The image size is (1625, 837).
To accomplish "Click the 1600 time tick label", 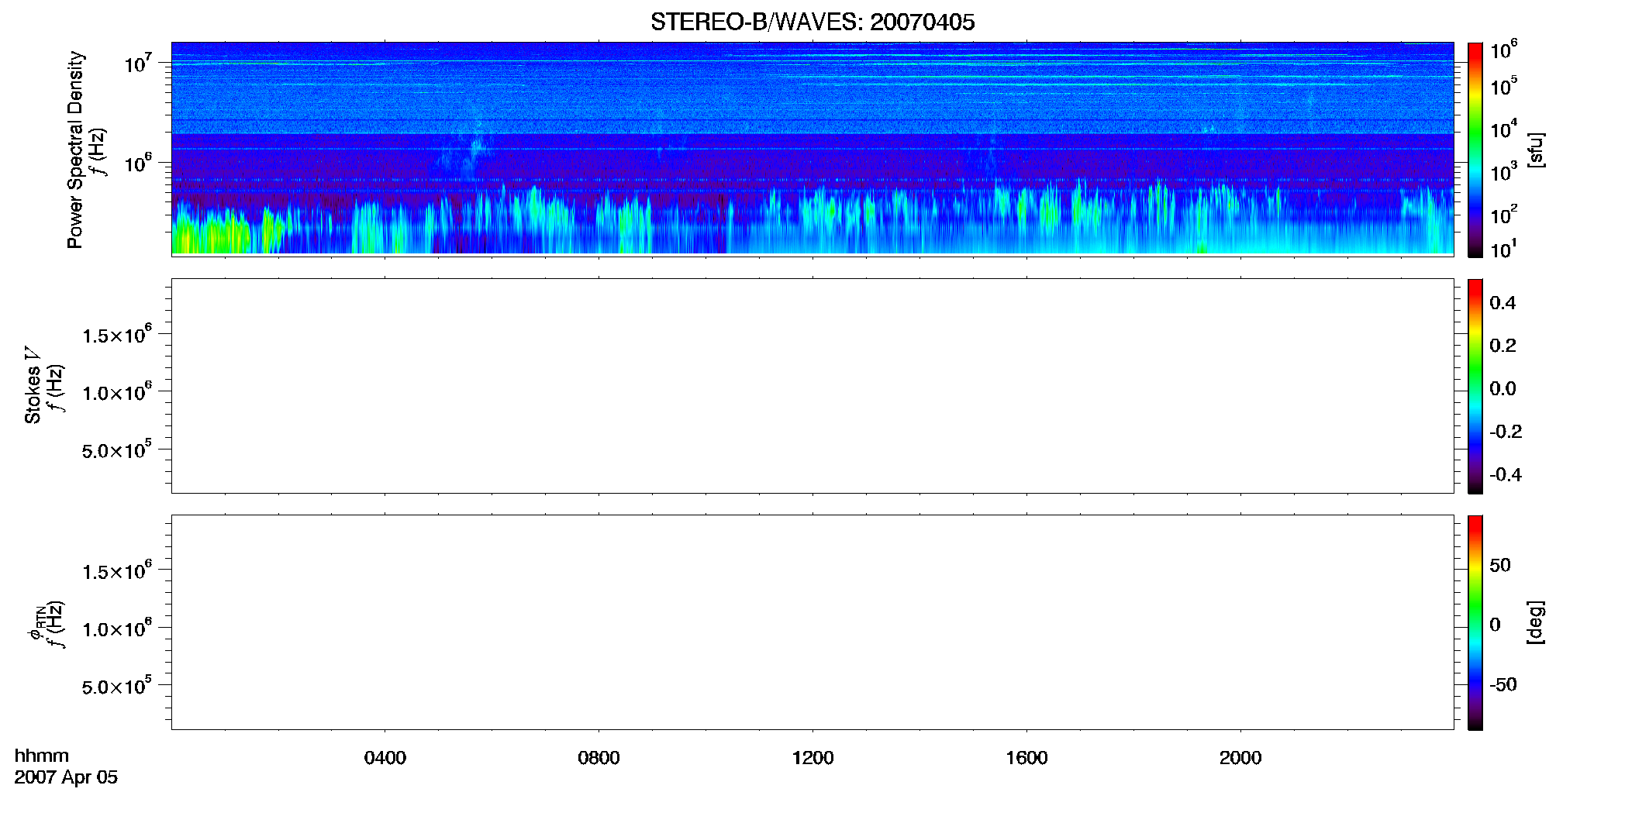I will click(x=1026, y=758).
